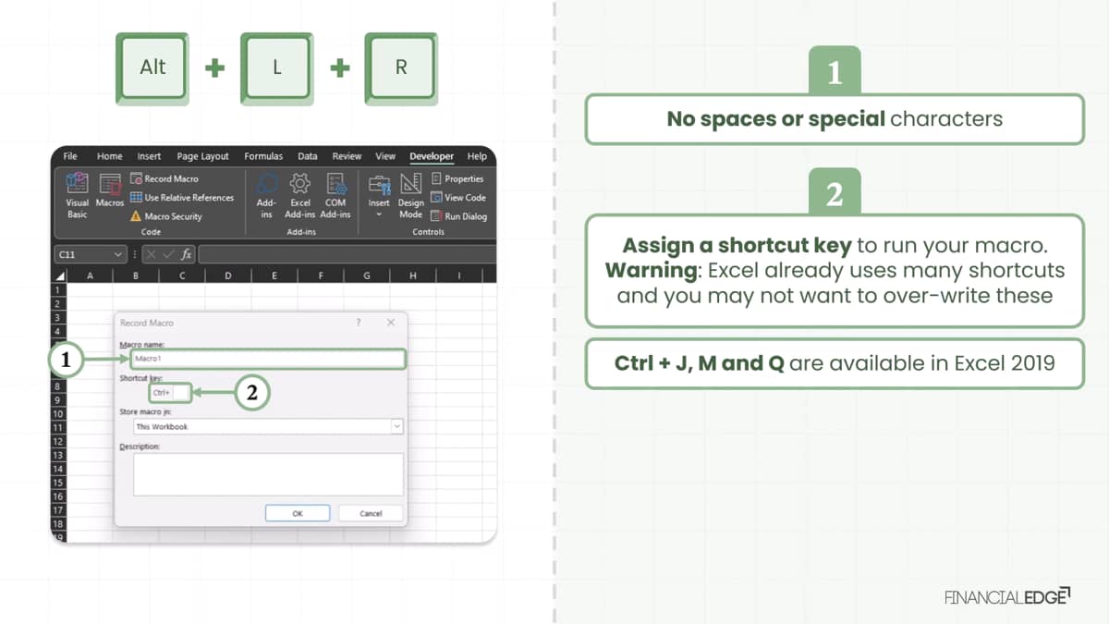Click the formula bar enter checkmark icon
Viewport: 1109px width, 624px height.
168,254
